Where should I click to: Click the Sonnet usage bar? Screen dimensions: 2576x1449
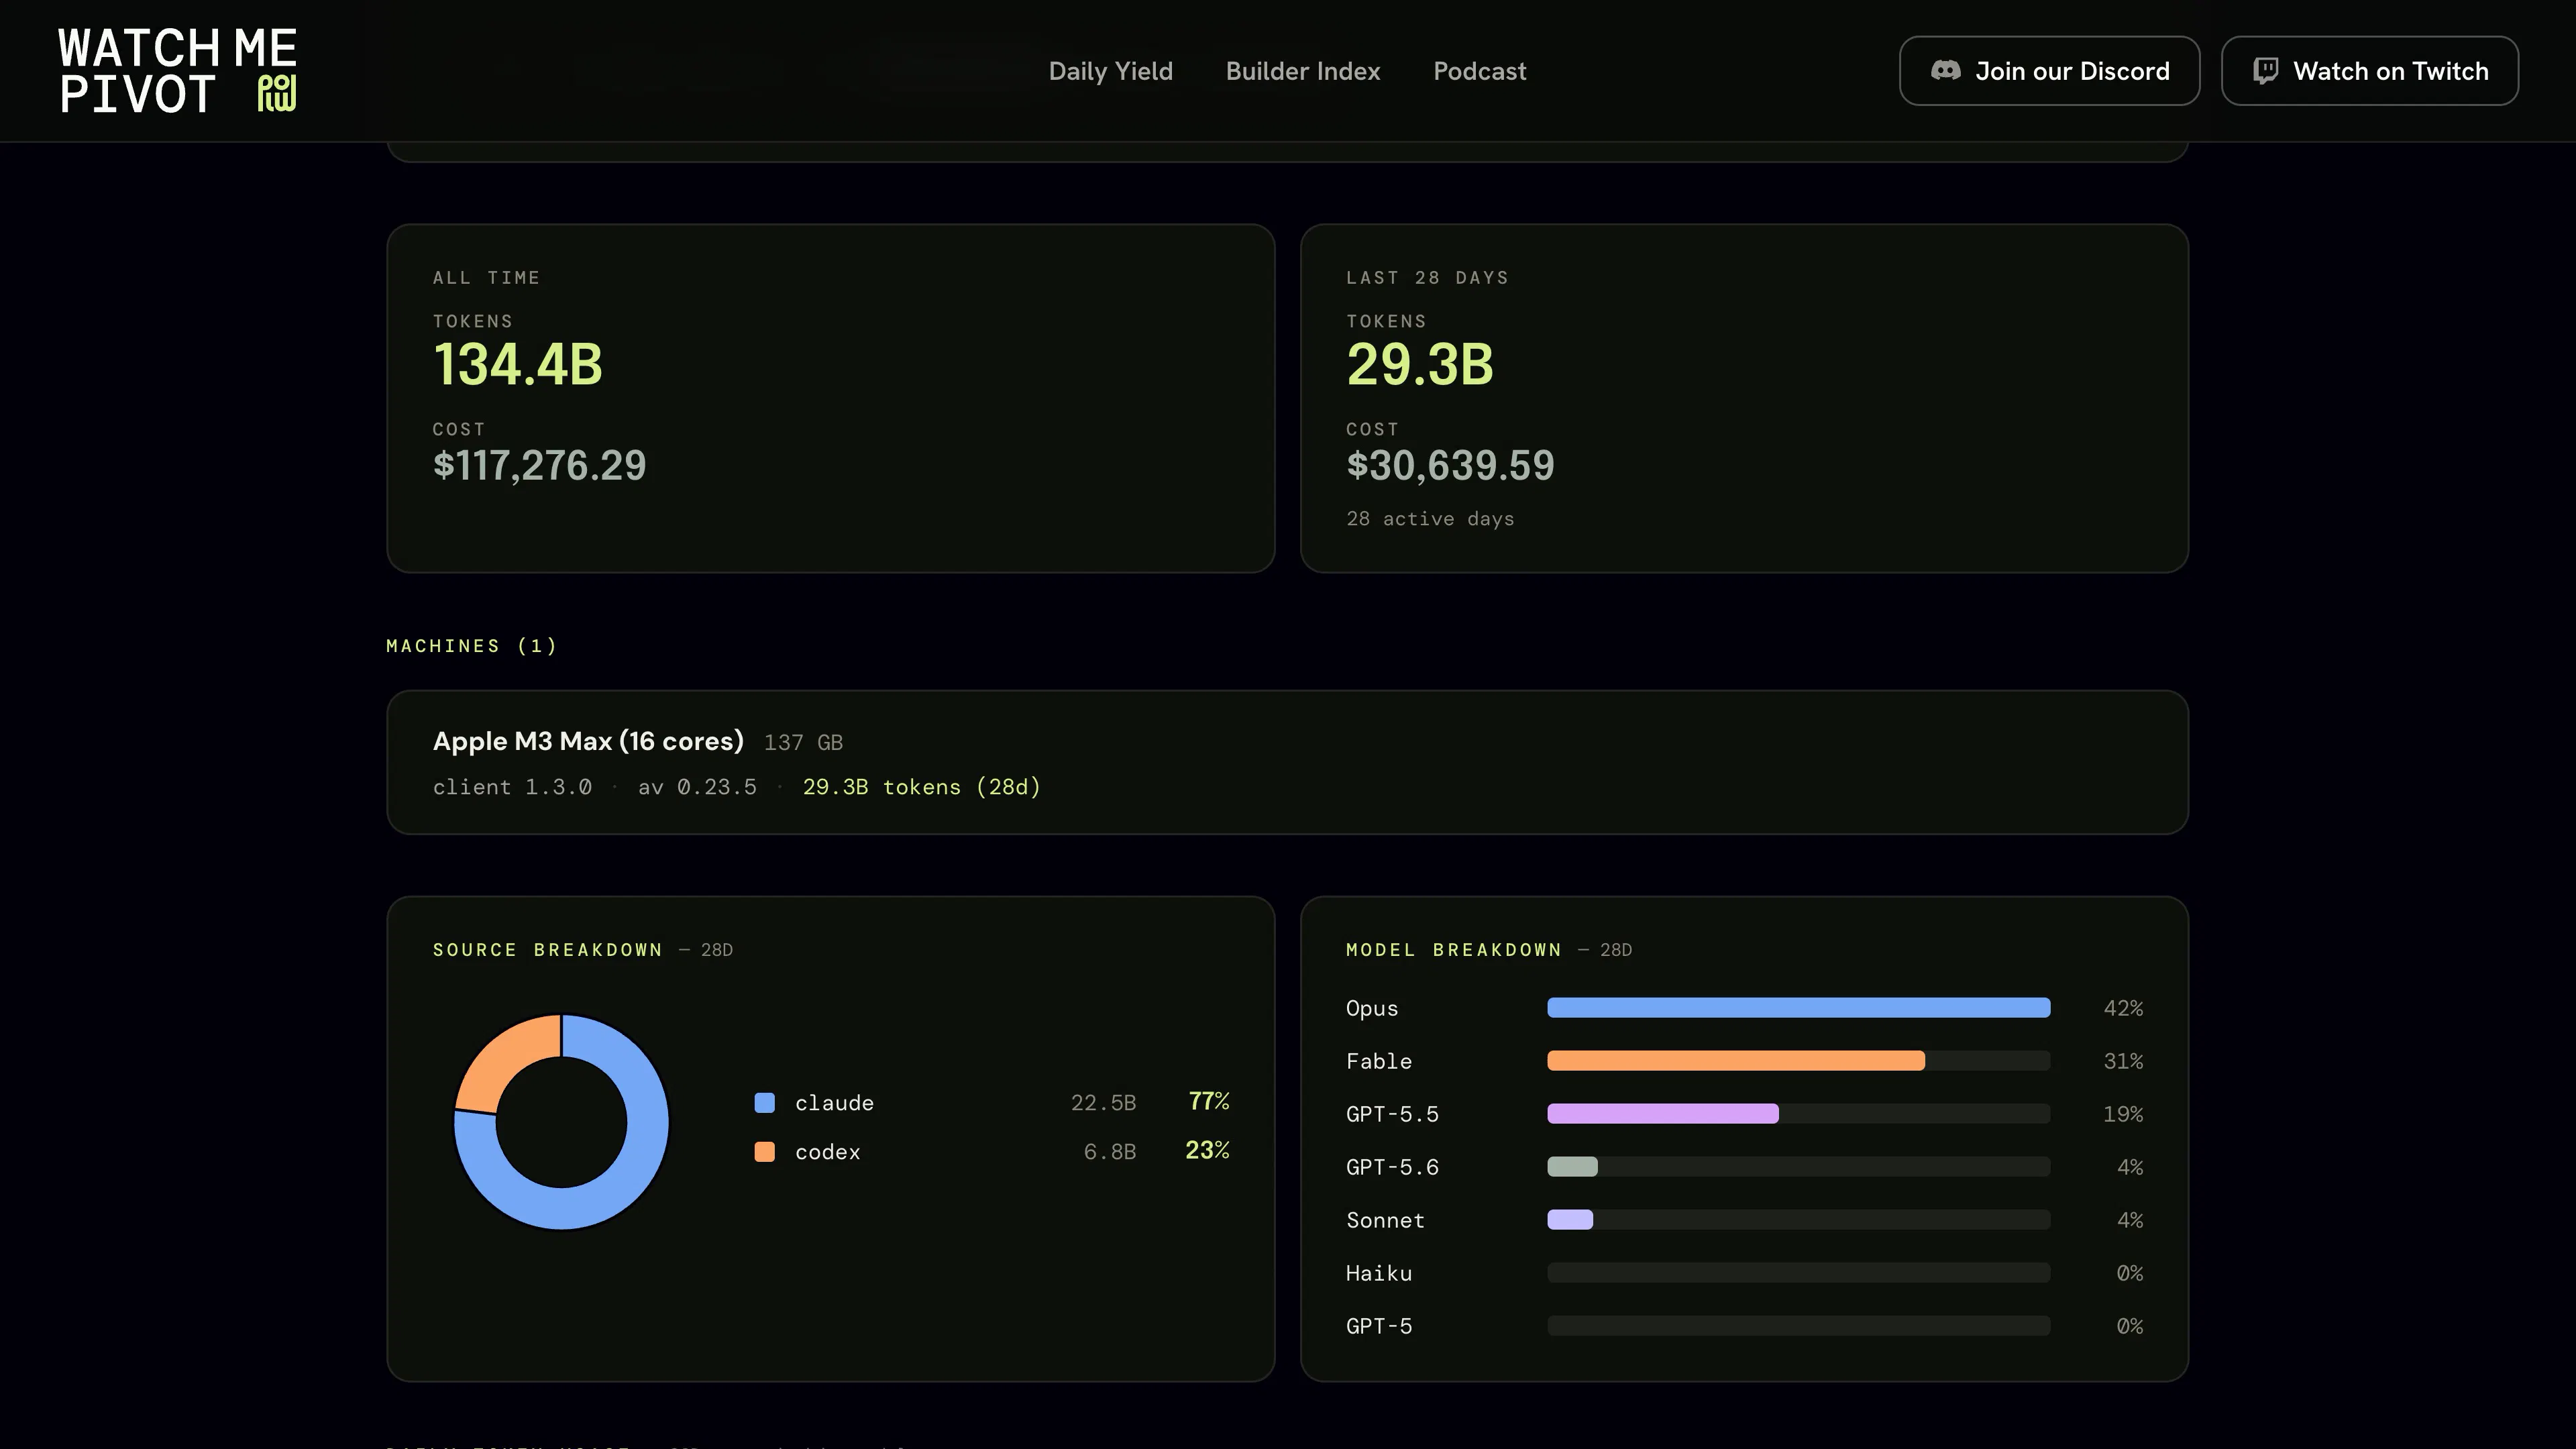[x=1798, y=1219]
